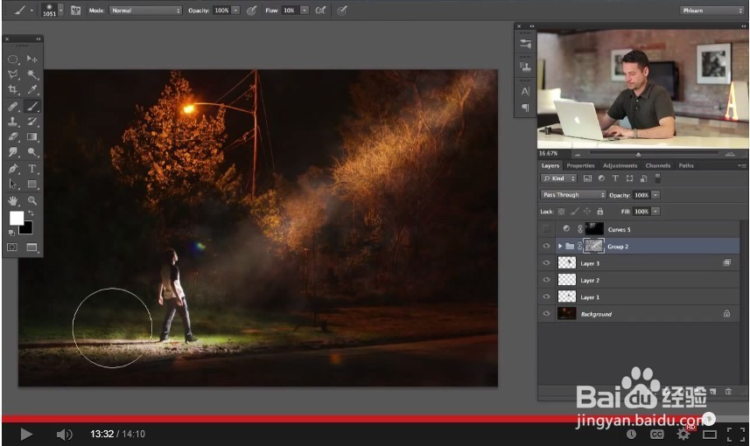Toggle Quick Mask mode

(12, 247)
